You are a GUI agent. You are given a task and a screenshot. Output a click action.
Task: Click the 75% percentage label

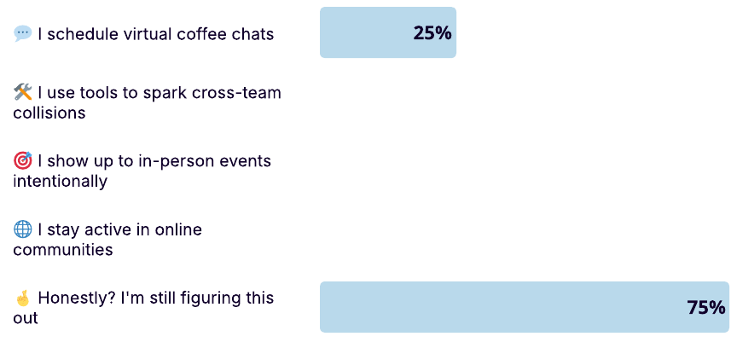(x=706, y=307)
